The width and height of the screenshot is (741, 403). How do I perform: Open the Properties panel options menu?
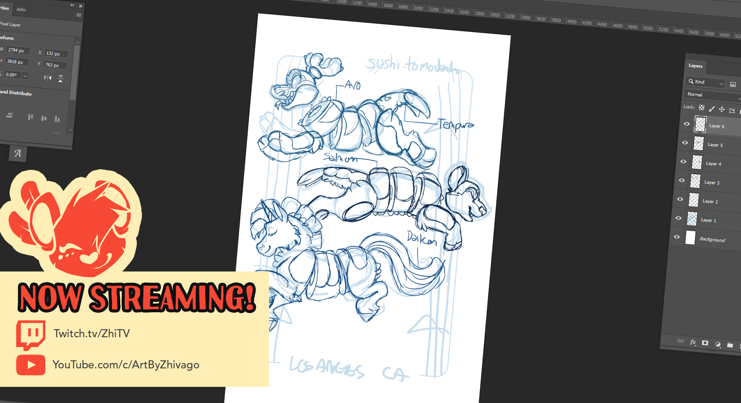point(79,15)
